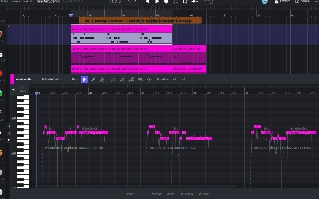Select the pitch curve brush tool
The height and width of the screenshot is (199, 319).
pyautogui.click(x=122, y=79)
